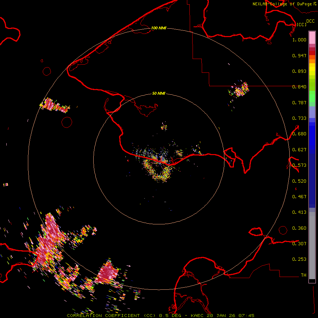Click the 0.307 color scale value

[x=299, y=243]
